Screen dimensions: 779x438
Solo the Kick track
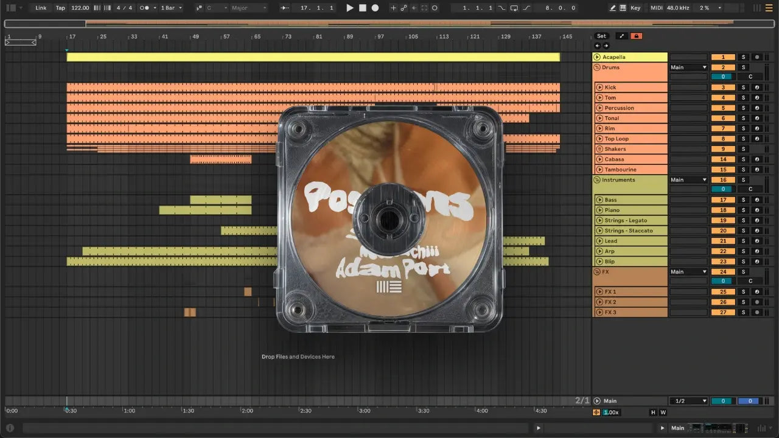tap(742, 88)
